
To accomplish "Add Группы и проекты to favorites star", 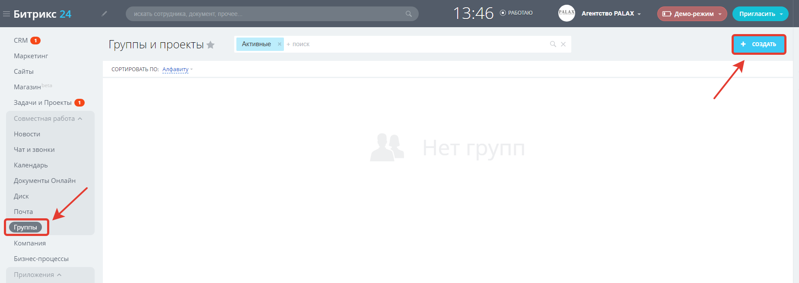I will (210, 45).
